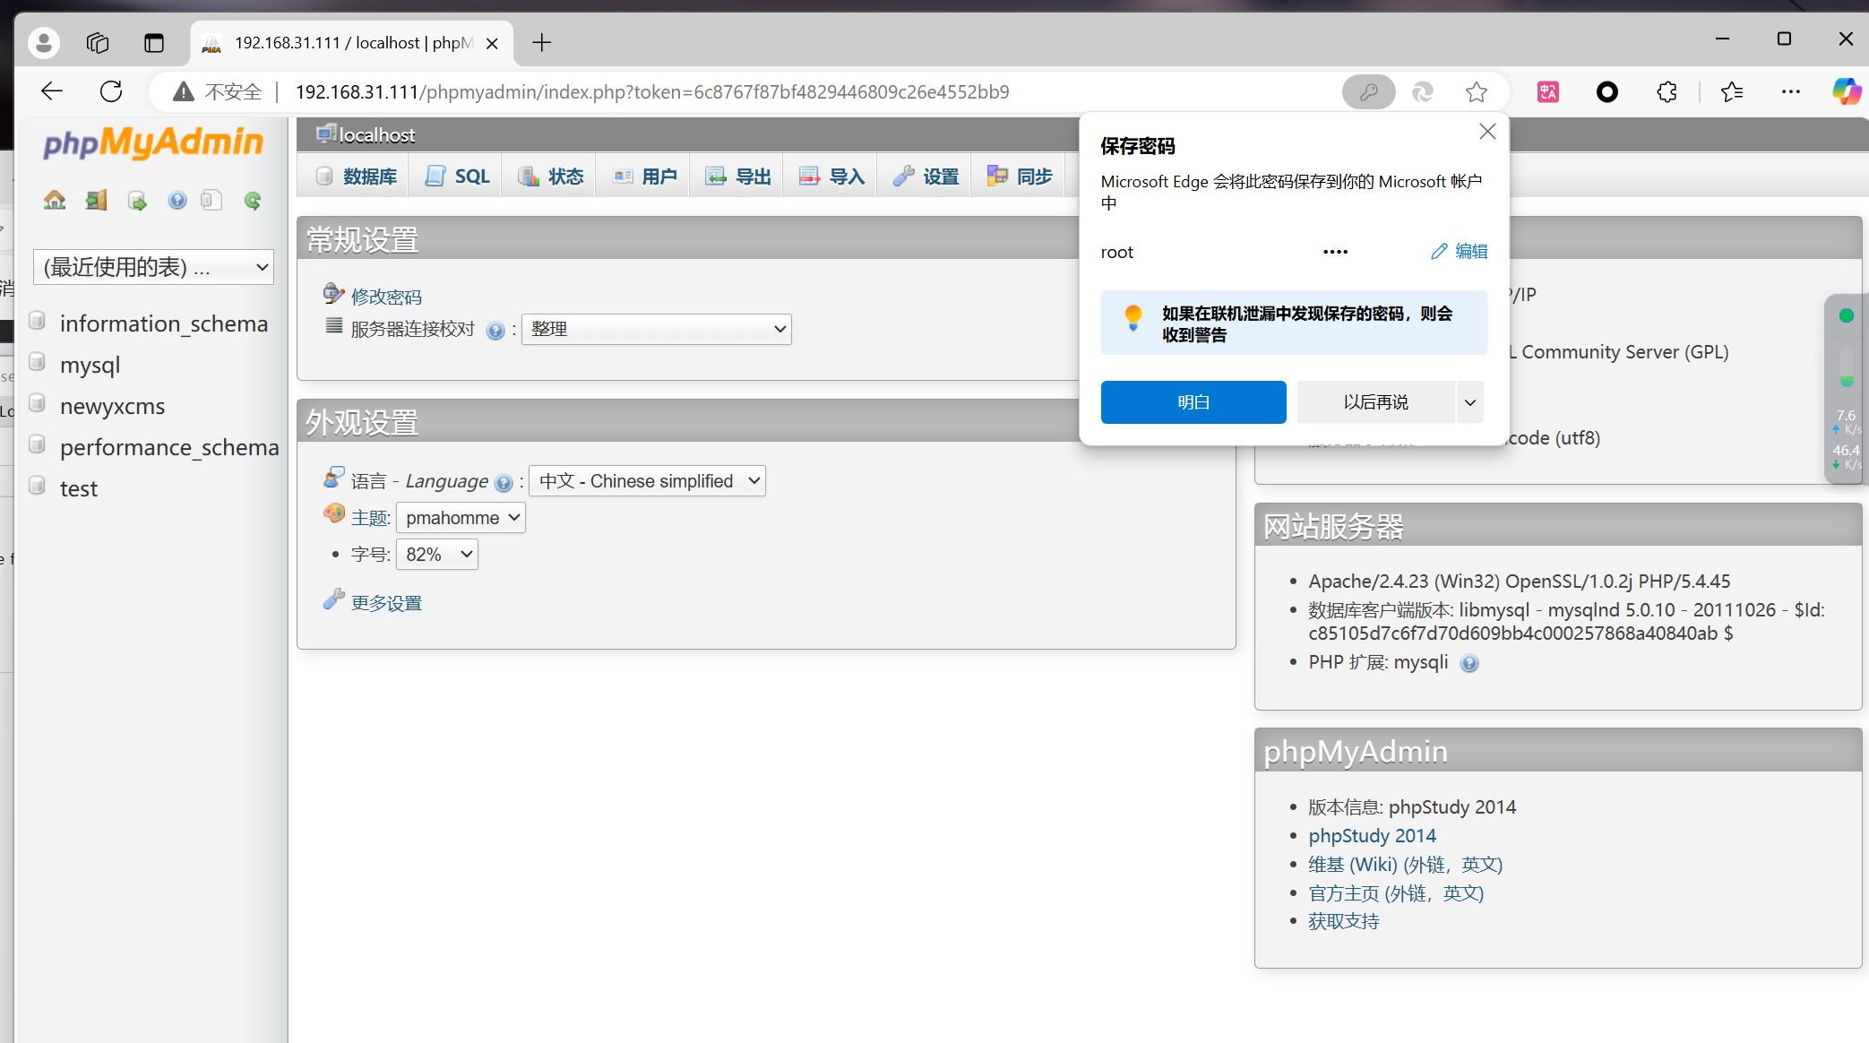Click the newyxcms database icon
Image resolution: width=1869 pixels, height=1043 pixels.
(38, 403)
